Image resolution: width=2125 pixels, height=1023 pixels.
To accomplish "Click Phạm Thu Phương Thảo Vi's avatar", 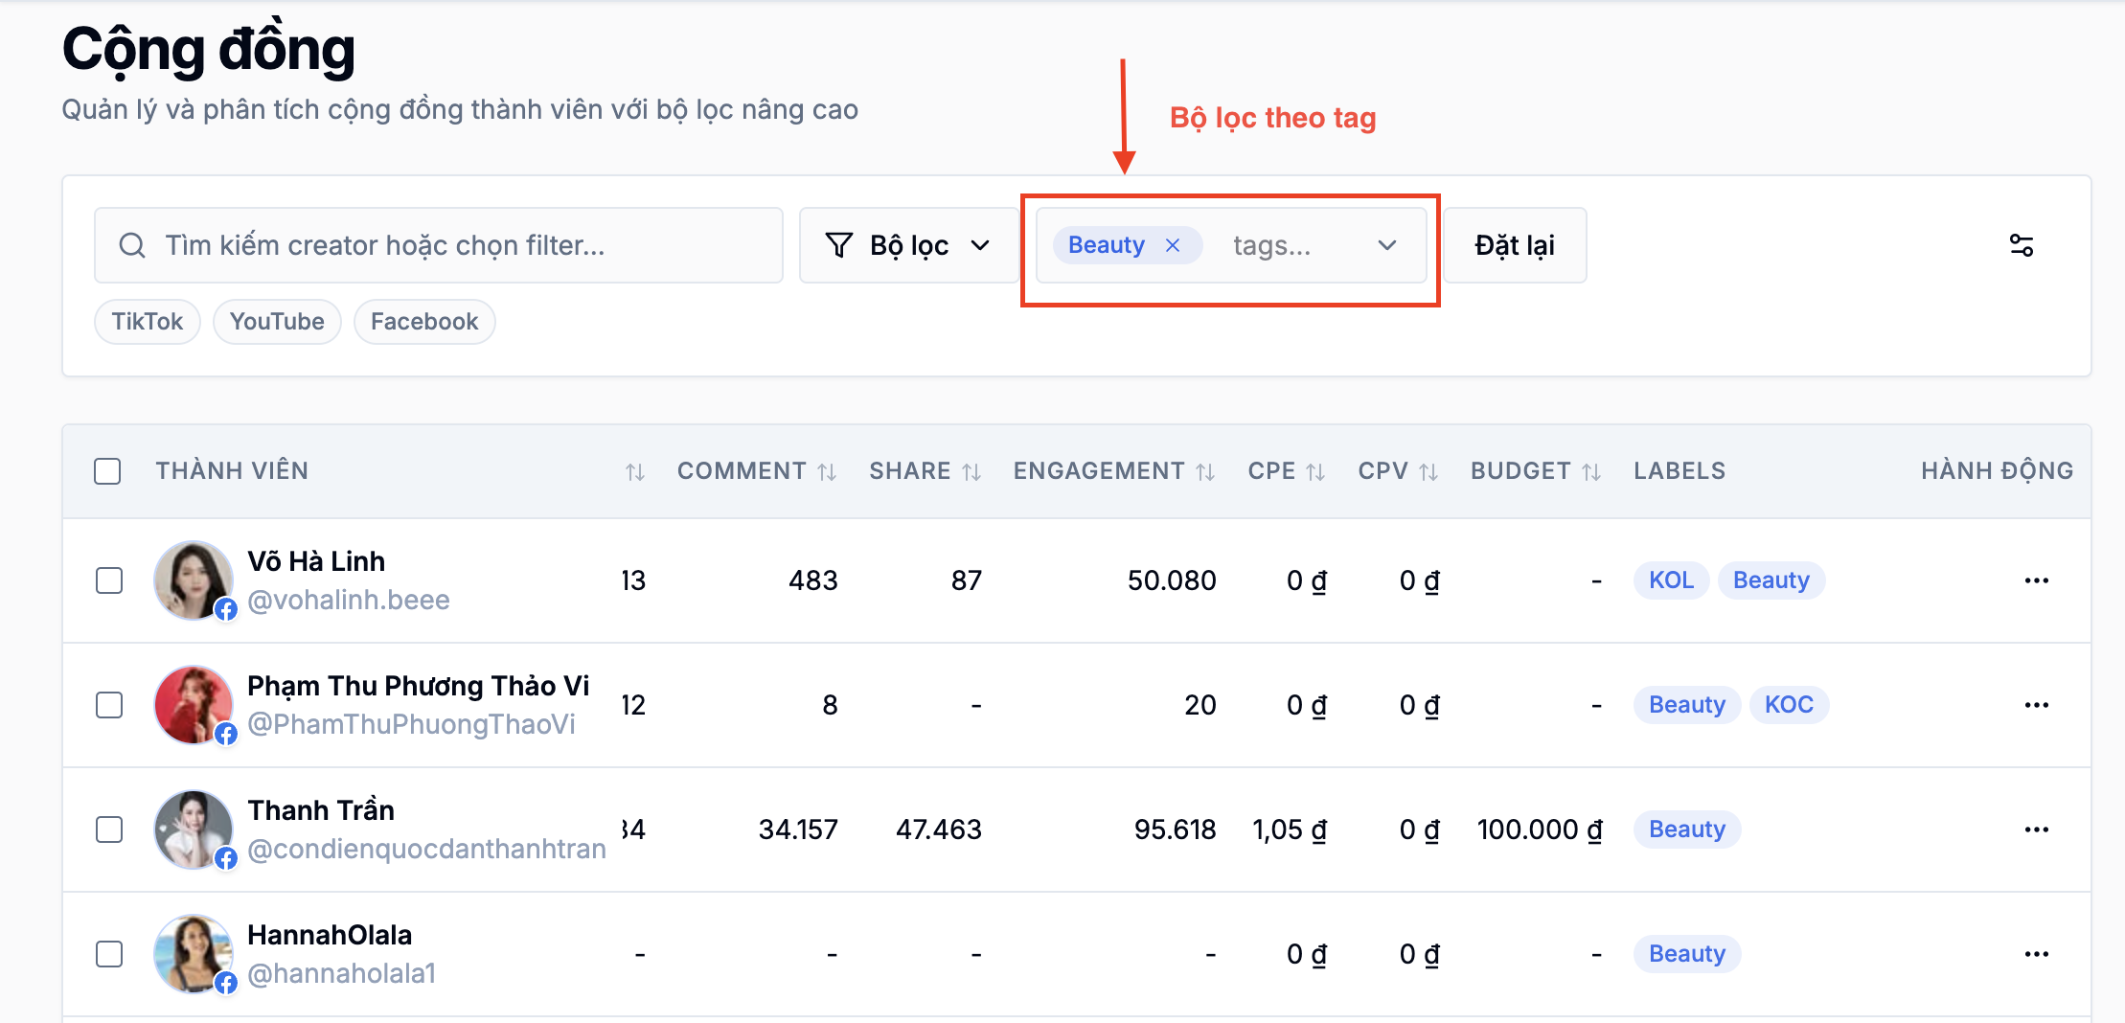I will coord(194,705).
